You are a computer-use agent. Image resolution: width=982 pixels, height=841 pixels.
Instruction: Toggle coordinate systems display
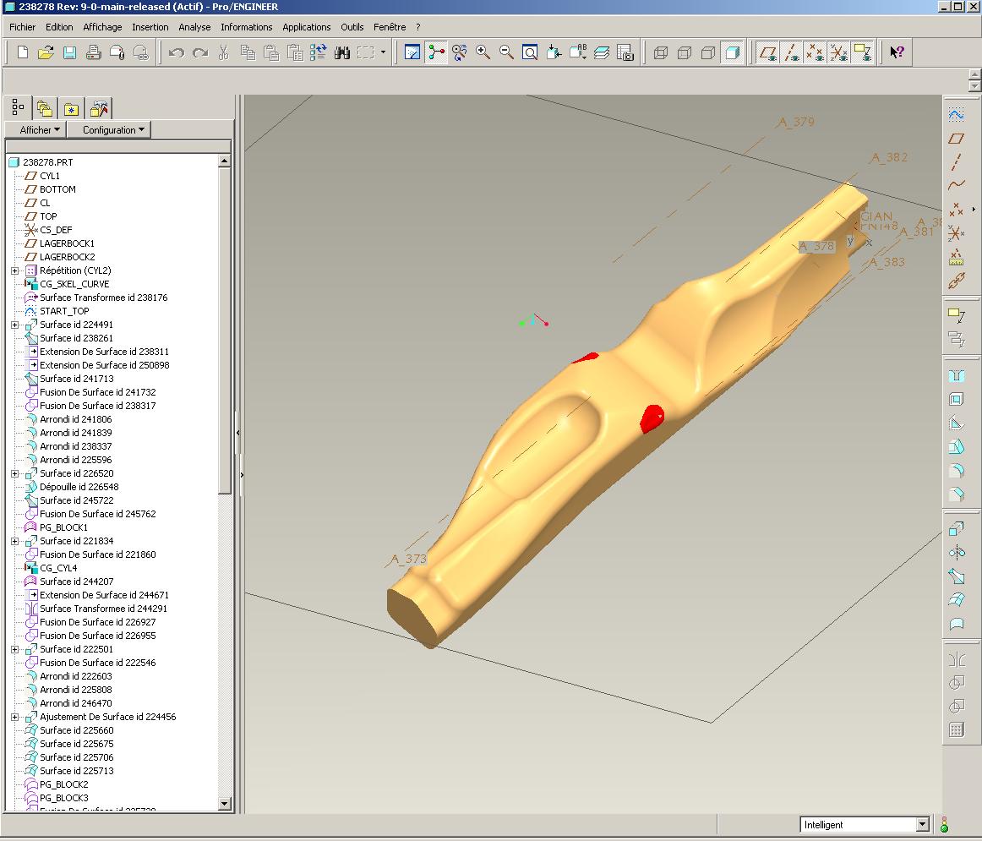click(x=838, y=52)
